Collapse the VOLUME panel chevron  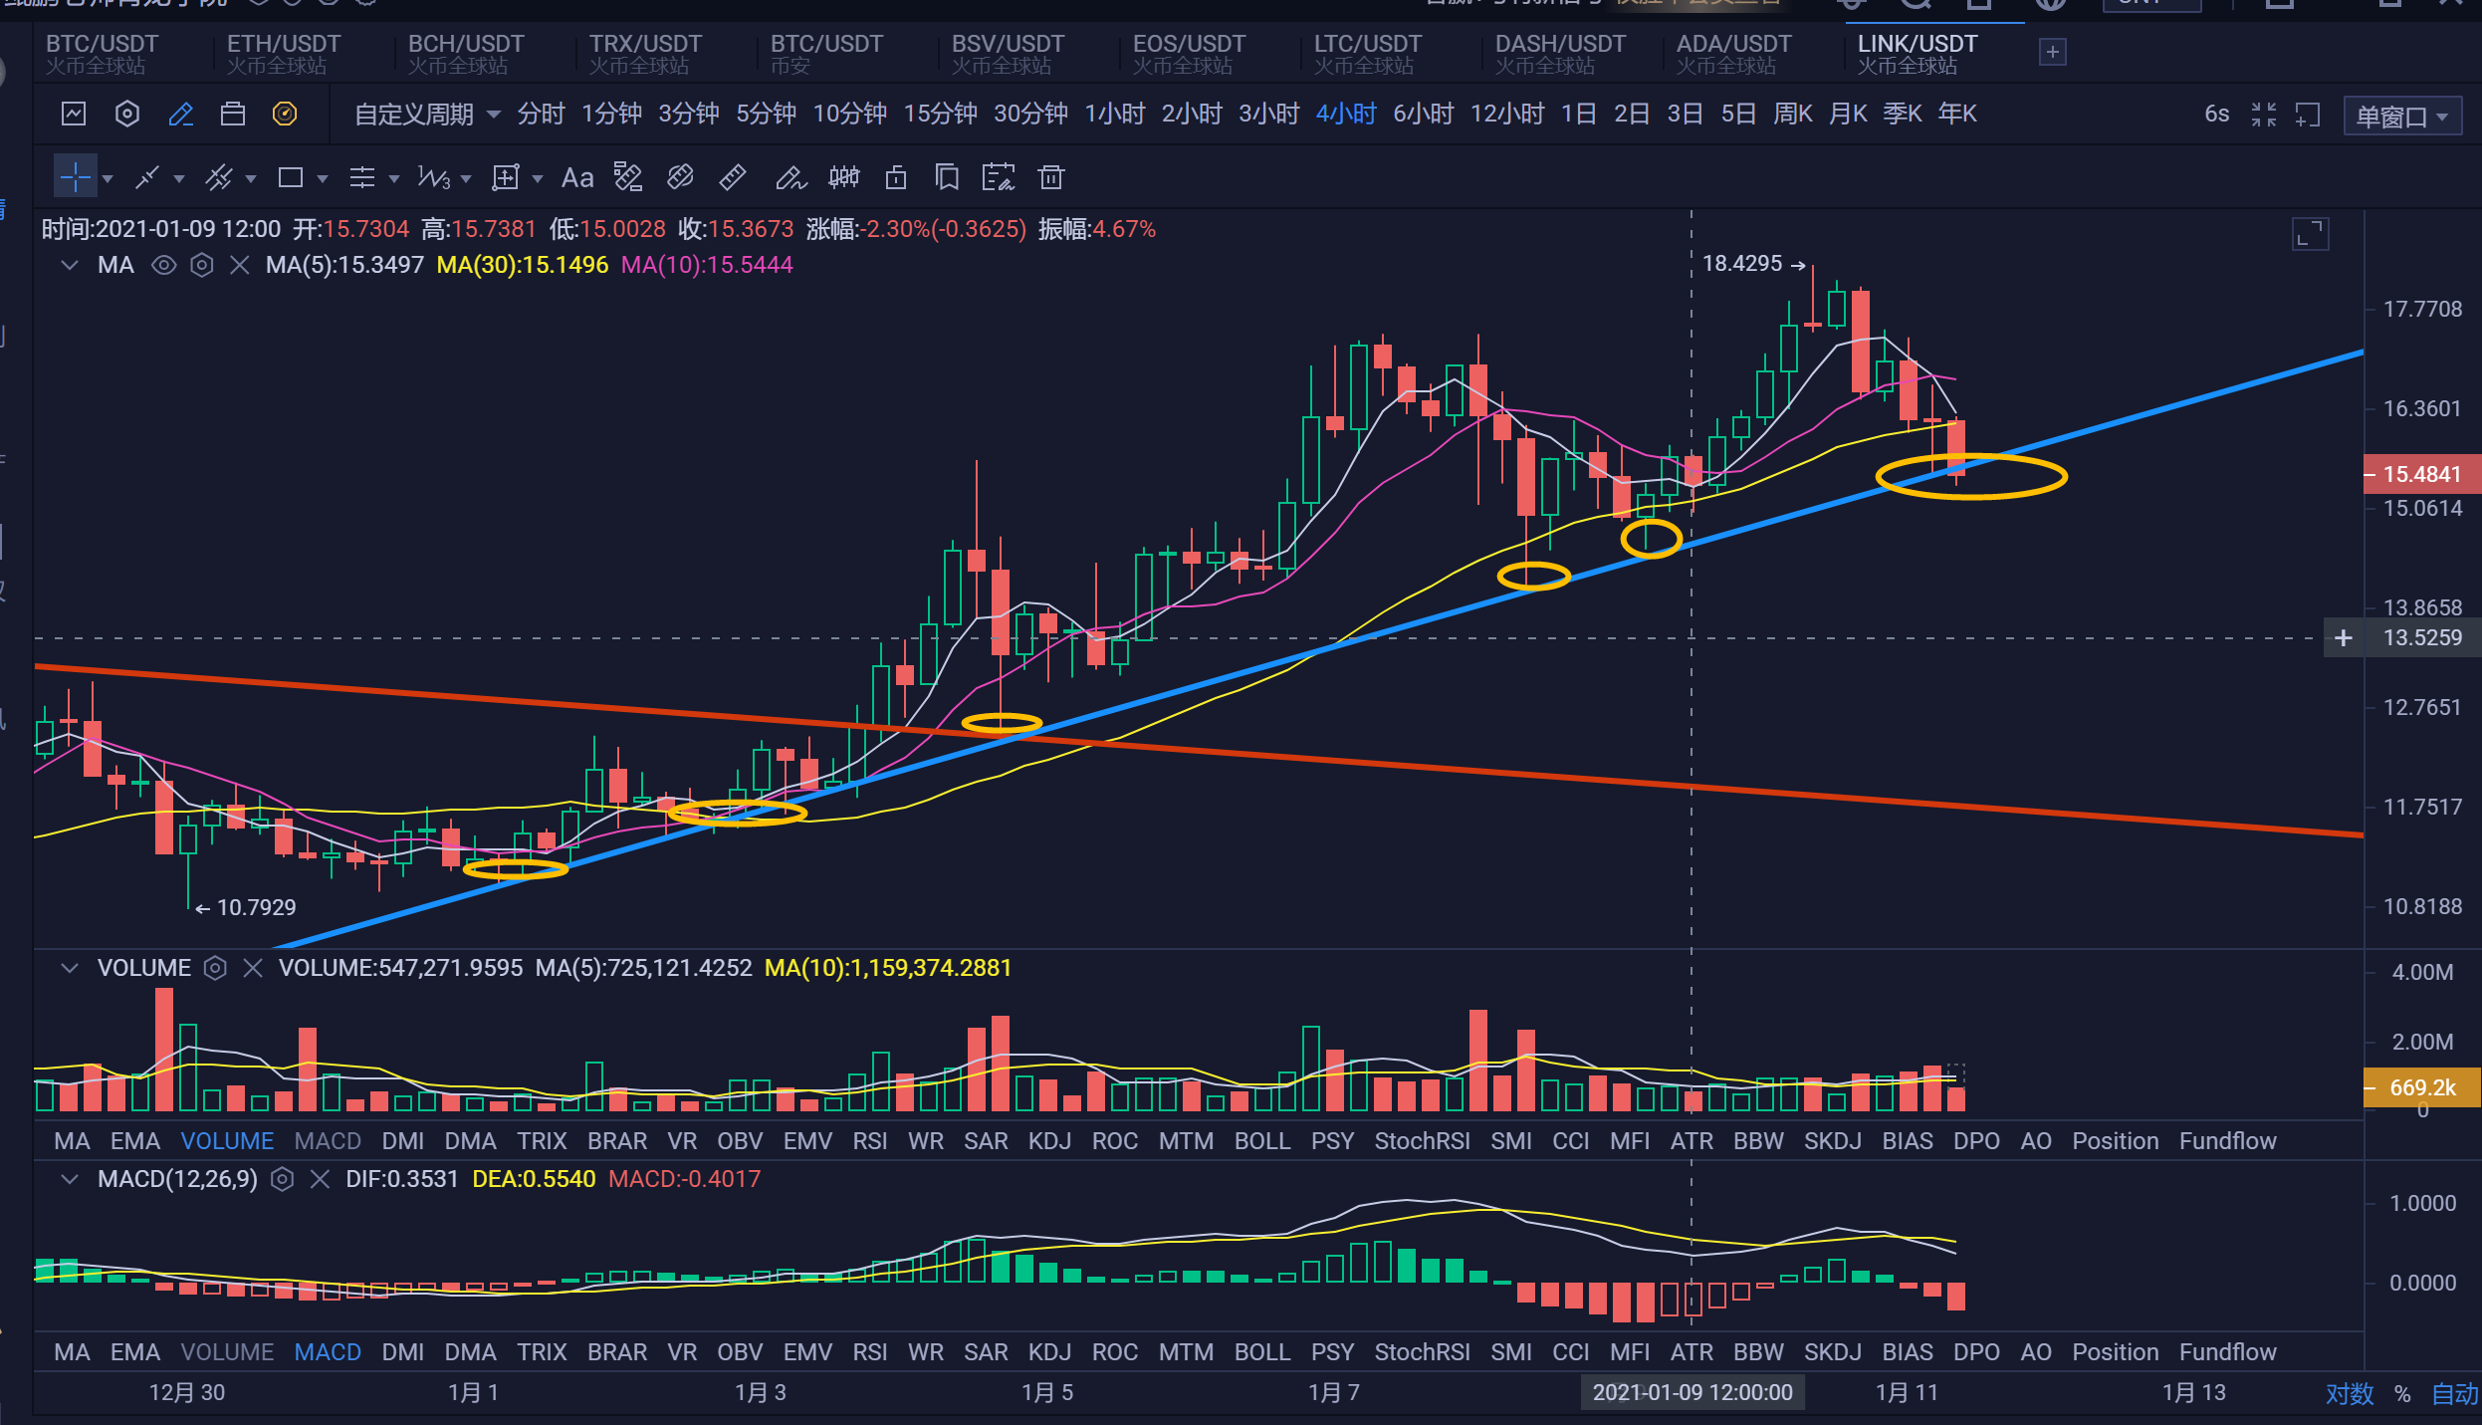(70, 968)
